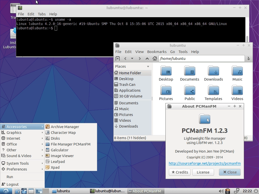The image size is (259, 194).
Task: Select the Documents folder icon in file view
Action: coord(190,71)
